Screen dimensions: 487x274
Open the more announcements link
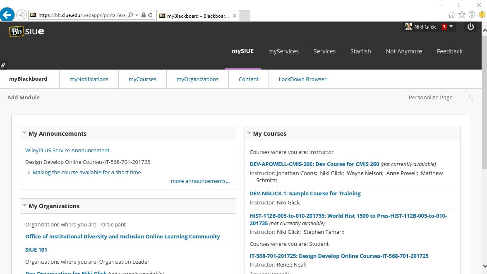click(x=200, y=181)
